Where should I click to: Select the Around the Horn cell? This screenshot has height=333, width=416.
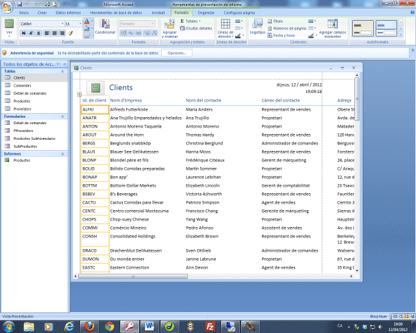pyautogui.click(x=127, y=135)
